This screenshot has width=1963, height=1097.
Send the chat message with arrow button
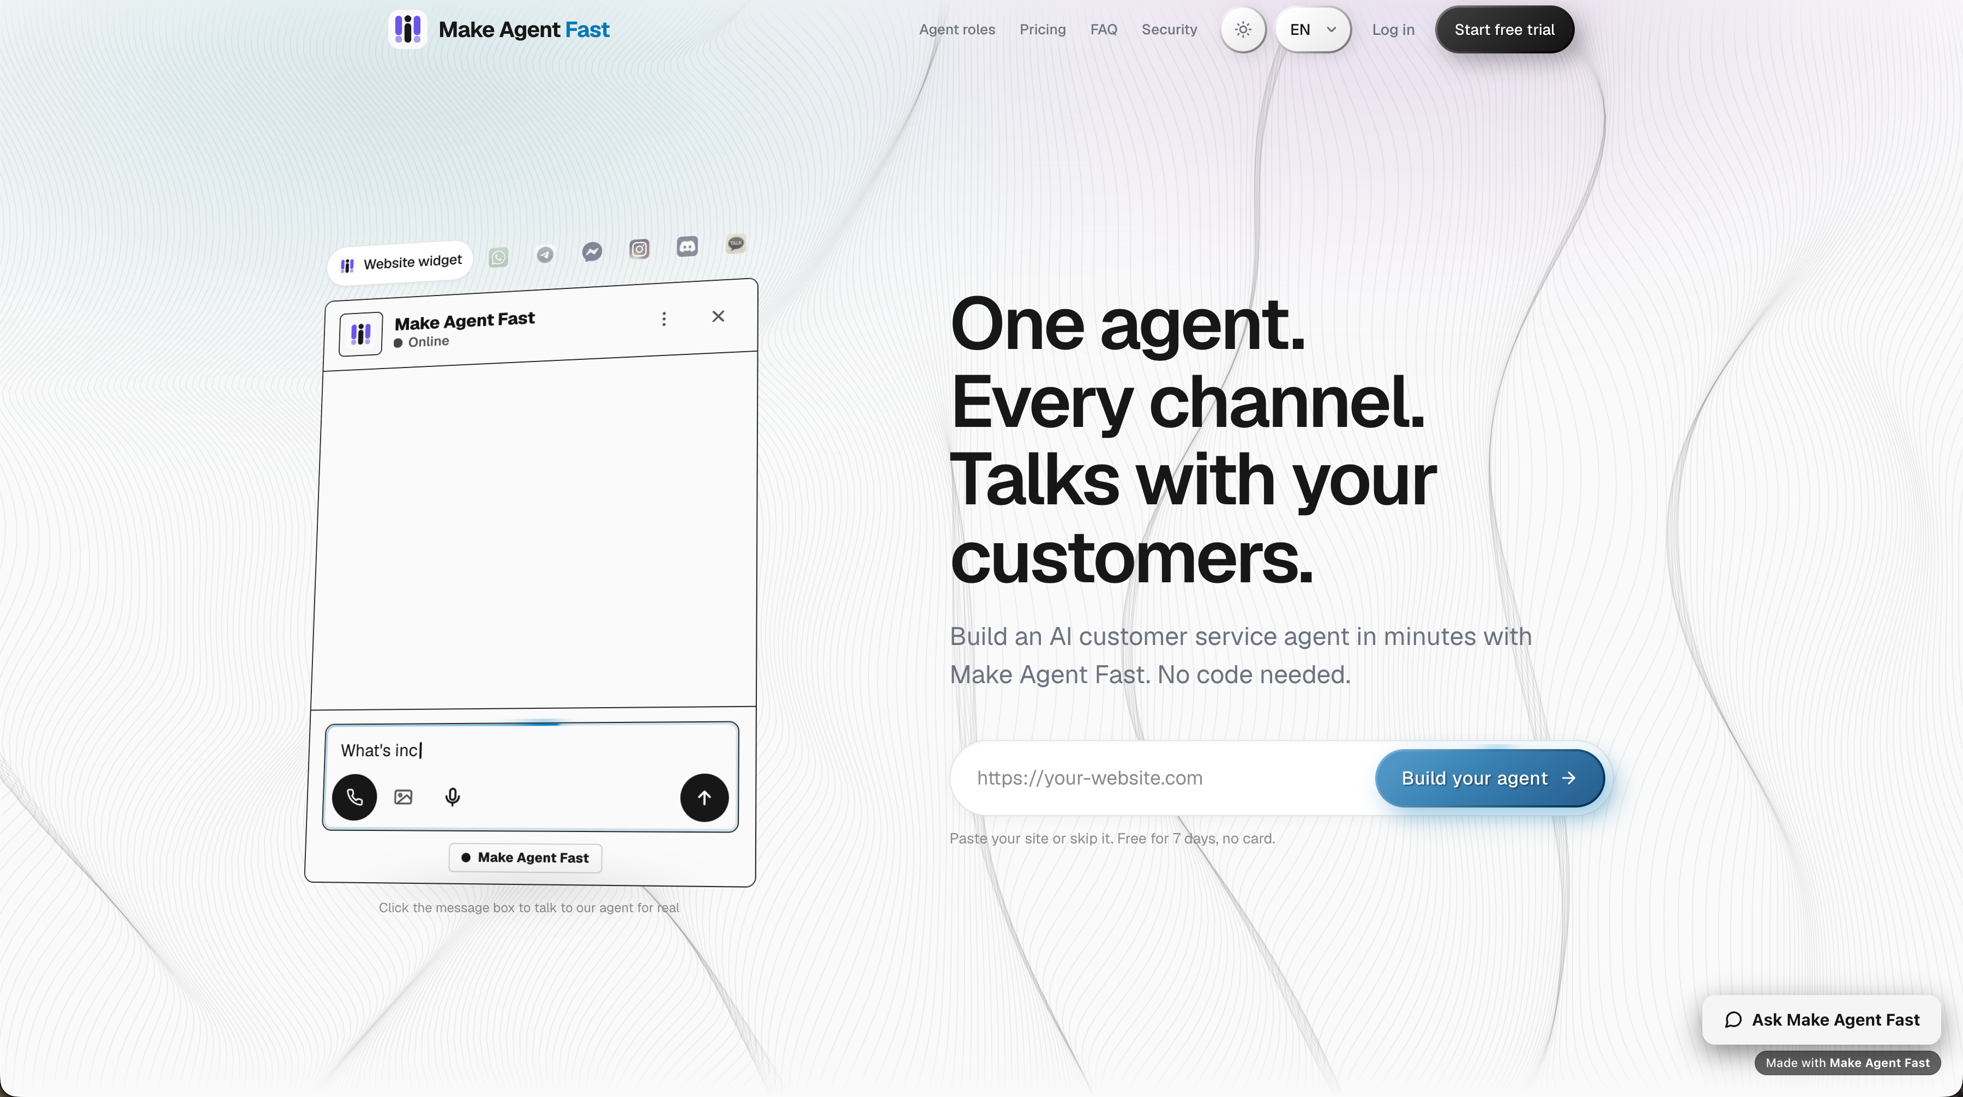click(x=704, y=798)
